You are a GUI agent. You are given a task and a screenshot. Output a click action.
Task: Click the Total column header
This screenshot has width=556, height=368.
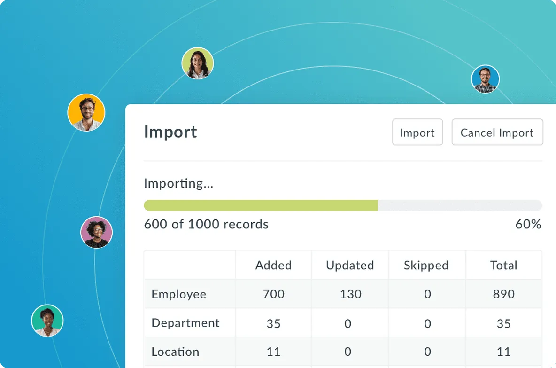pyautogui.click(x=503, y=265)
